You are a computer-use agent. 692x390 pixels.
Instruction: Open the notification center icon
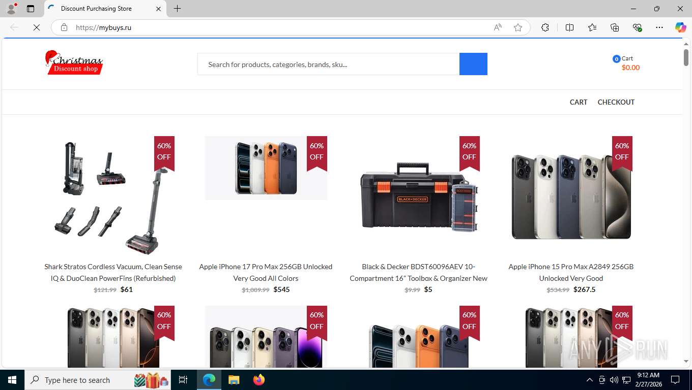point(675,380)
